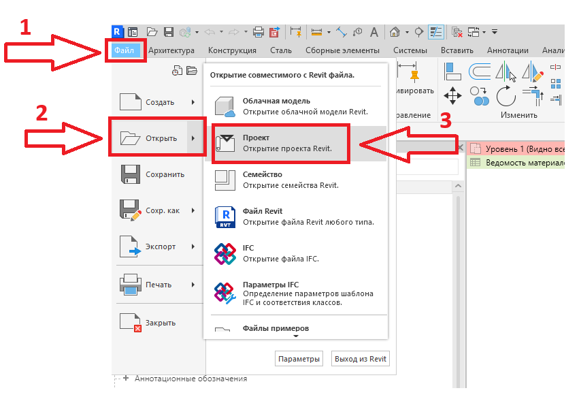Select the Measure ruler tool
The width and height of the screenshot is (581, 399).
click(316, 32)
